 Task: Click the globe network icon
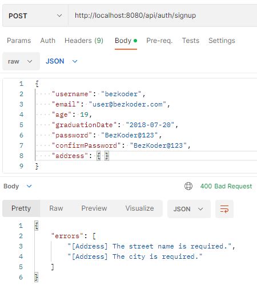pyautogui.click(x=188, y=186)
